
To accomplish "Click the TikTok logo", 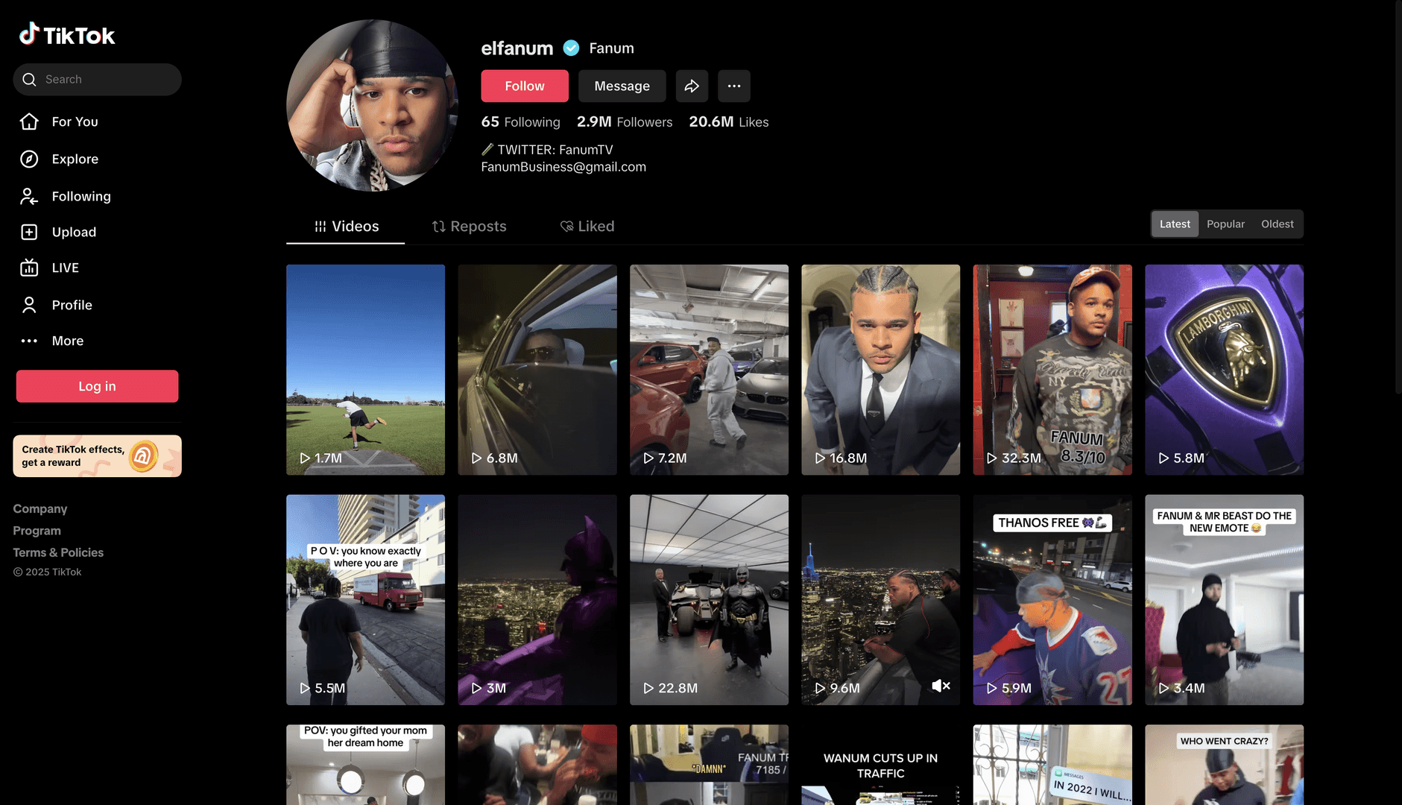I will click(x=67, y=35).
